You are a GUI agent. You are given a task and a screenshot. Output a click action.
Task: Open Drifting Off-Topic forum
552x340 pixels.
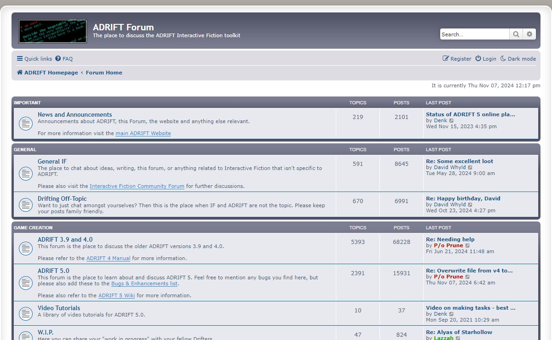click(x=62, y=199)
